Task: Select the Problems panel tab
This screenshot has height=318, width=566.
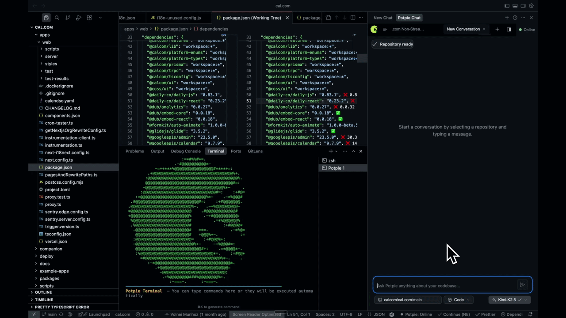Action: [x=134, y=151]
